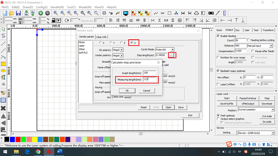Select the ellipse drawing tool in left sidebar
278x156 pixels.
click(3, 71)
